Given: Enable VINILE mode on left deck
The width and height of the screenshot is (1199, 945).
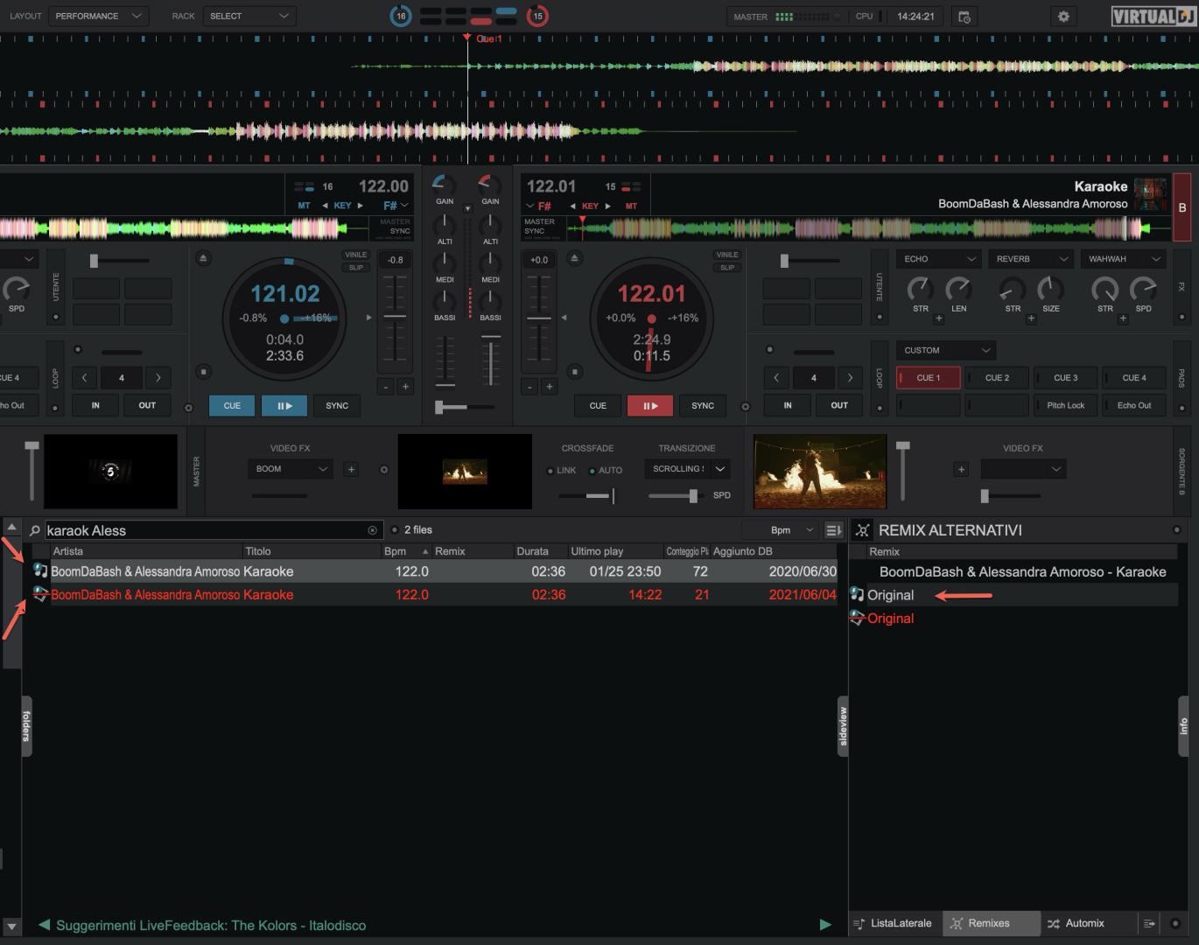Looking at the screenshot, I should (355, 255).
